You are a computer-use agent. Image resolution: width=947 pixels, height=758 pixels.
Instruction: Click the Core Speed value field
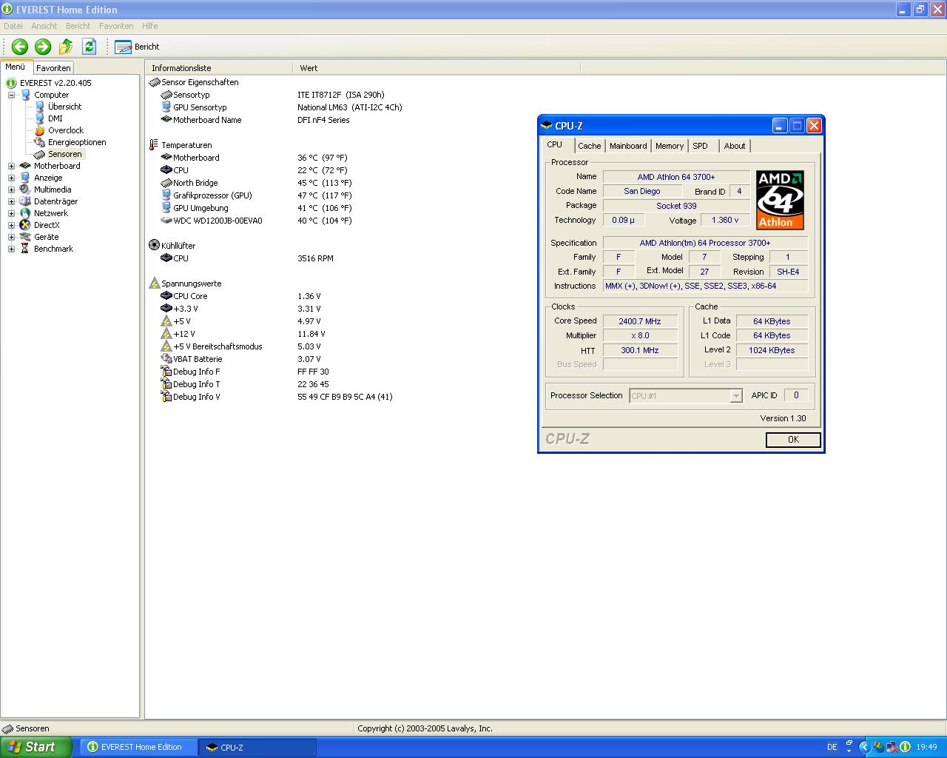pyautogui.click(x=640, y=321)
